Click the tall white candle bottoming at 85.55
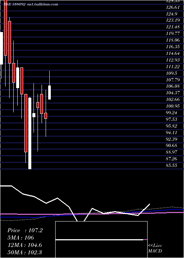The image size is (184, 258). (x=30, y=133)
